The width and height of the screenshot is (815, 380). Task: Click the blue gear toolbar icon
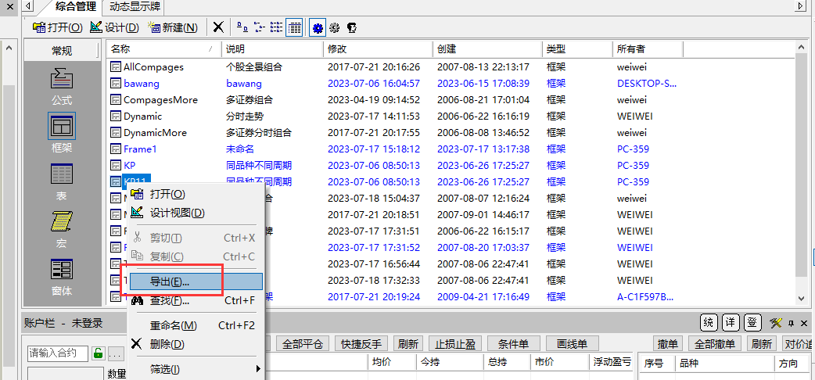(x=318, y=27)
